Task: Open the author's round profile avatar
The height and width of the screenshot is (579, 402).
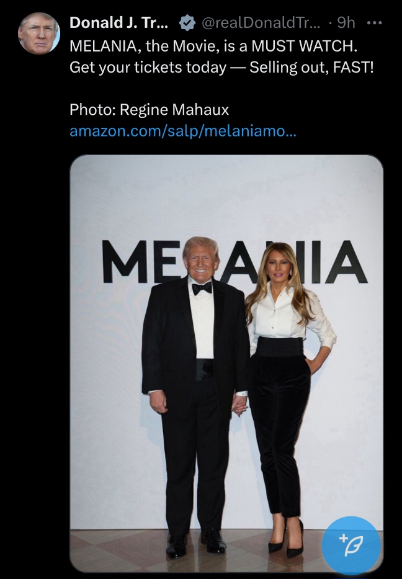Action: click(38, 33)
